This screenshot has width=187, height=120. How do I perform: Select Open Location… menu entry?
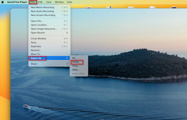click(x=49, y=25)
